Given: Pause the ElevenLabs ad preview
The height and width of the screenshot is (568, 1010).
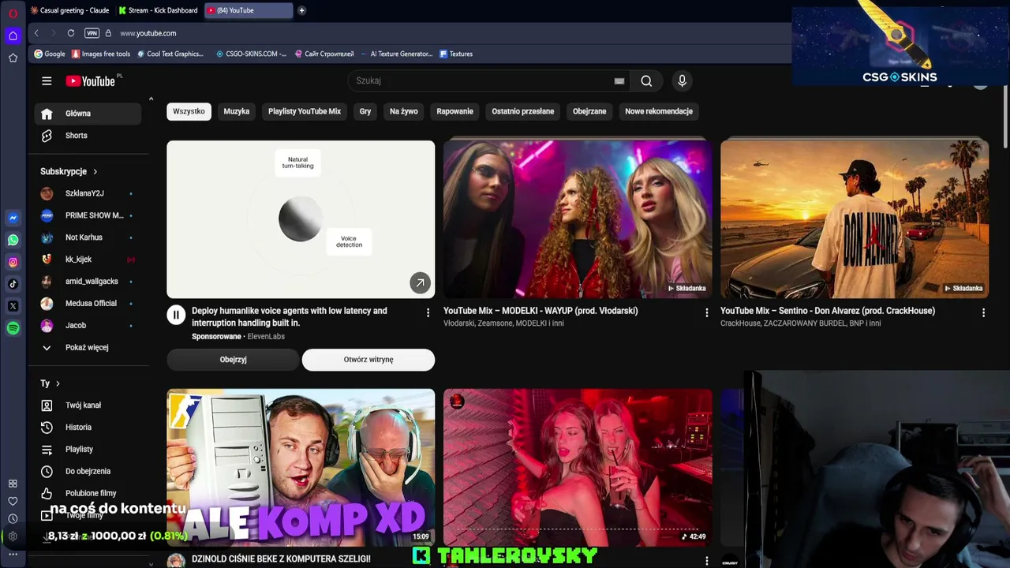Looking at the screenshot, I should click(x=176, y=316).
